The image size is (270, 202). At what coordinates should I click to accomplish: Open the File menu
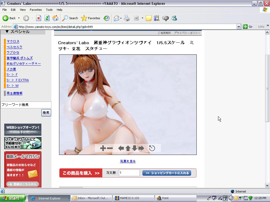[4, 10]
